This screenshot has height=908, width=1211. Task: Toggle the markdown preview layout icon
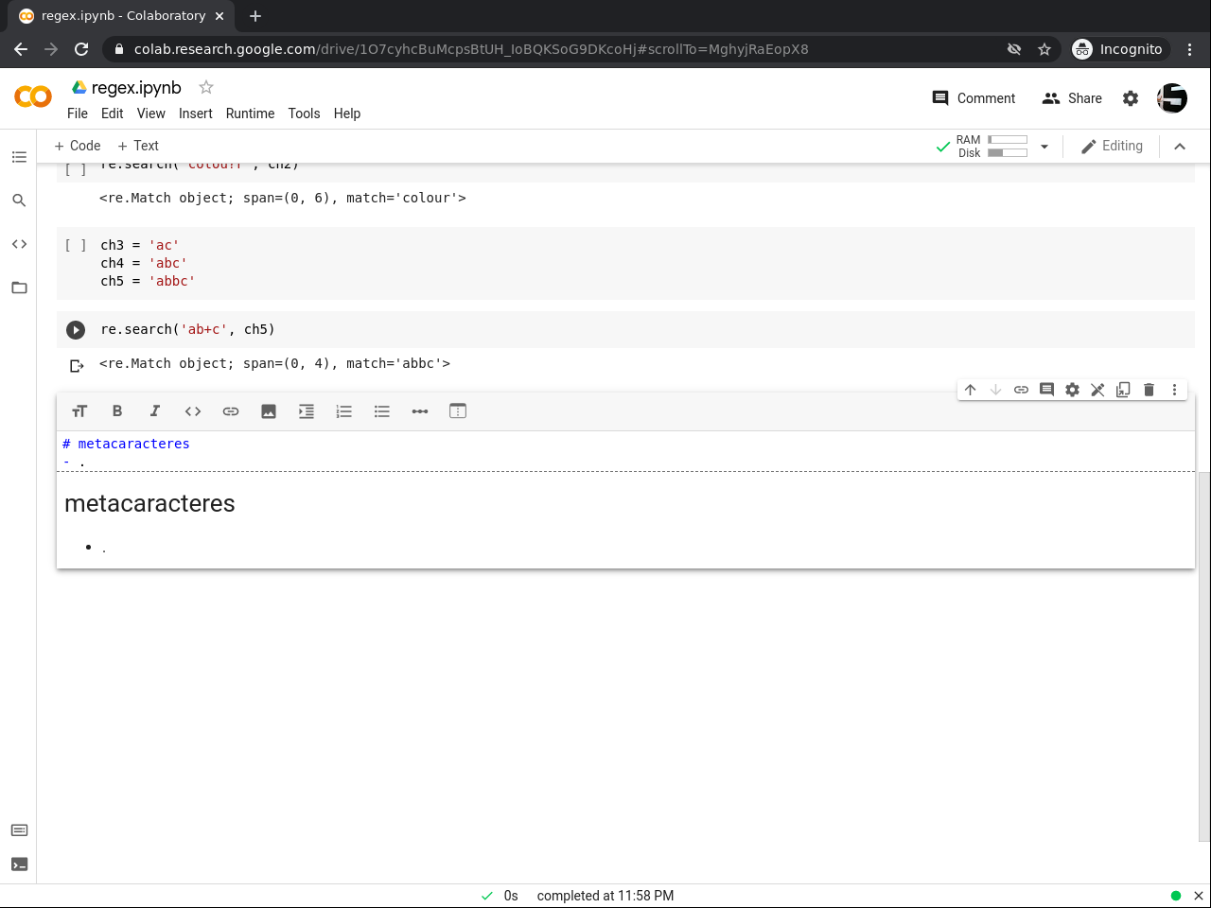point(458,411)
